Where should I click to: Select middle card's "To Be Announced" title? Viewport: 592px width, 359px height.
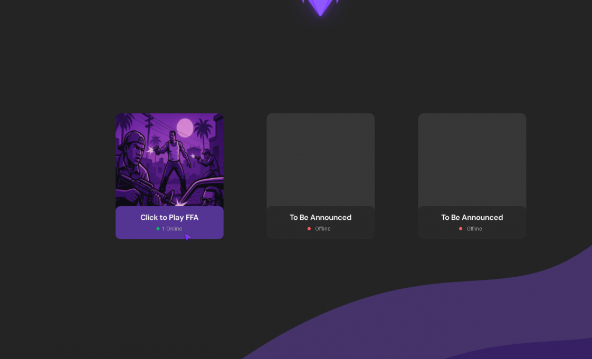pos(320,217)
